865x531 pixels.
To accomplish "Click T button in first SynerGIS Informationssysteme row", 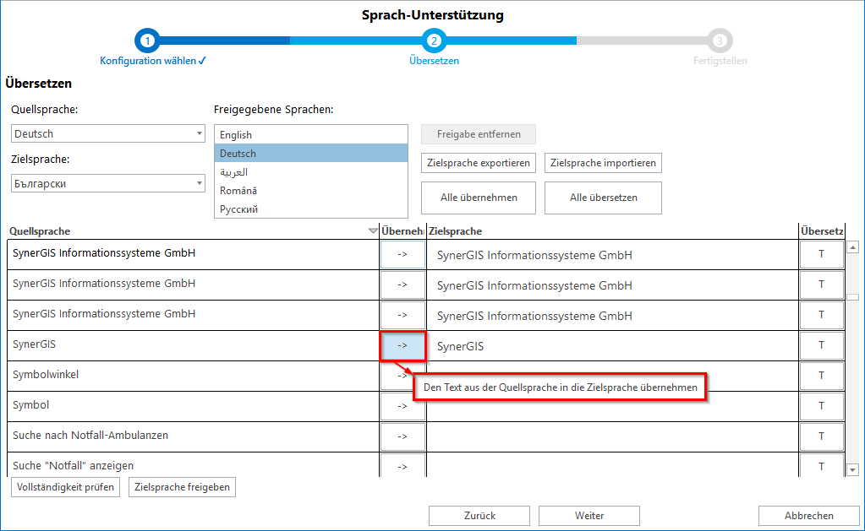I will click(821, 254).
